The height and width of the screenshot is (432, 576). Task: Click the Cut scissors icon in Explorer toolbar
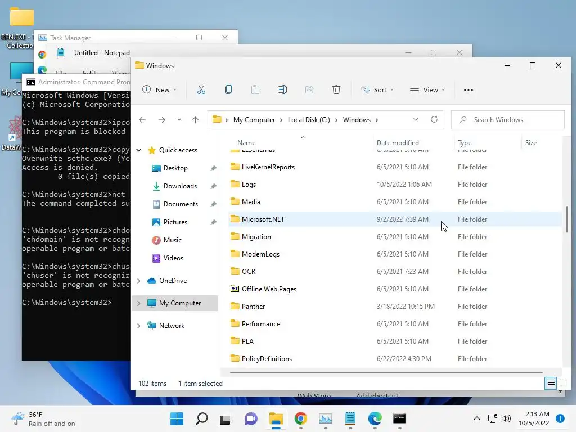[x=201, y=89]
